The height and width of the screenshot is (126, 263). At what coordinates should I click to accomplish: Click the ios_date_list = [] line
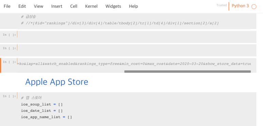(x=42, y=111)
